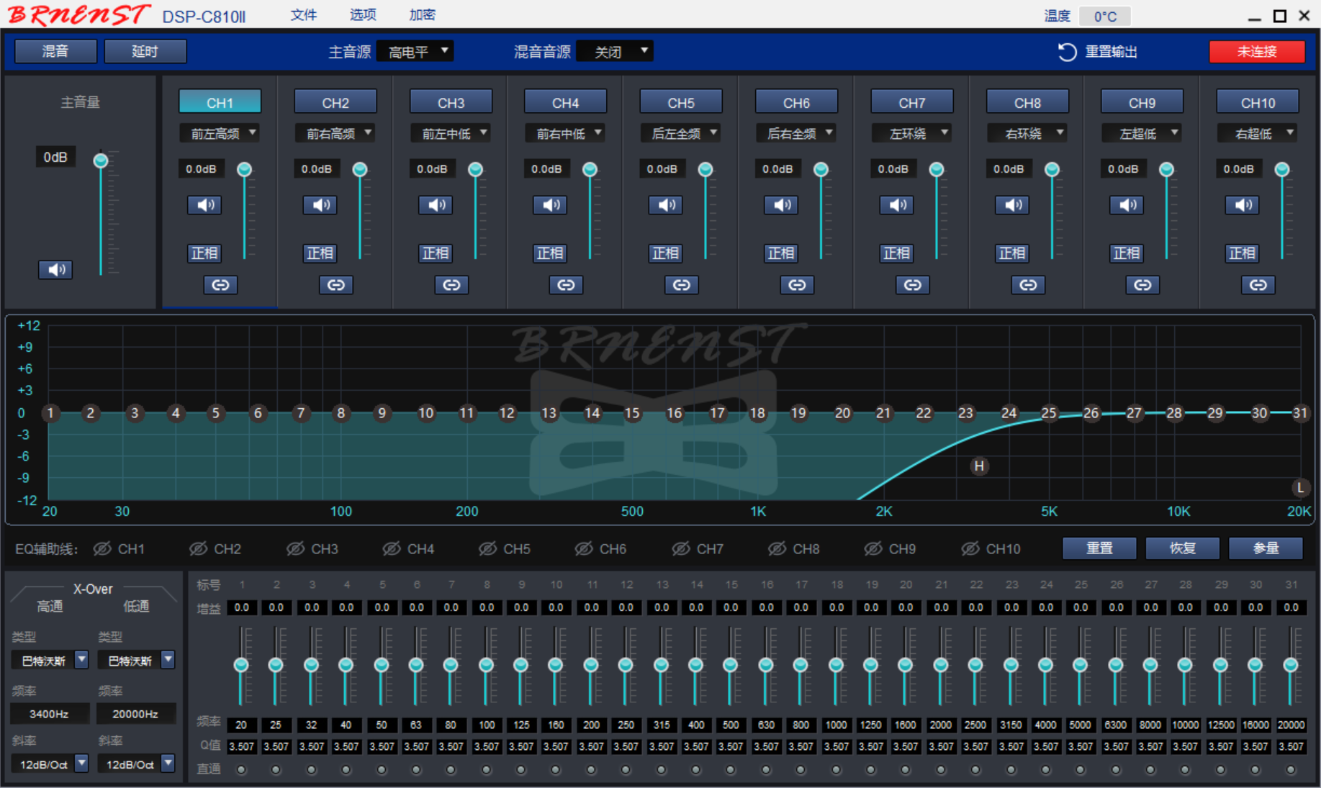
Task: Click the red 未连接 connection button
Action: [x=1256, y=52]
